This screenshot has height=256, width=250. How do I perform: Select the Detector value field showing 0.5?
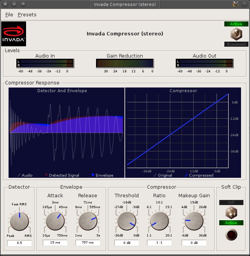[x=19, y=243]
